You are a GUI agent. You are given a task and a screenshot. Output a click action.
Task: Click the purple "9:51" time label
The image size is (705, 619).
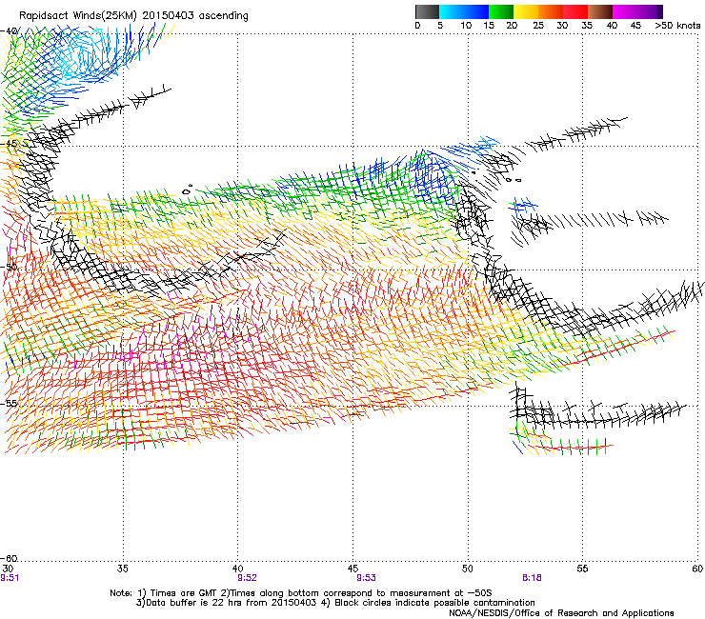click(10, 578)
